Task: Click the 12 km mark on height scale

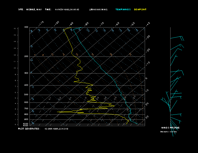Action: click(x=15, y=55)
